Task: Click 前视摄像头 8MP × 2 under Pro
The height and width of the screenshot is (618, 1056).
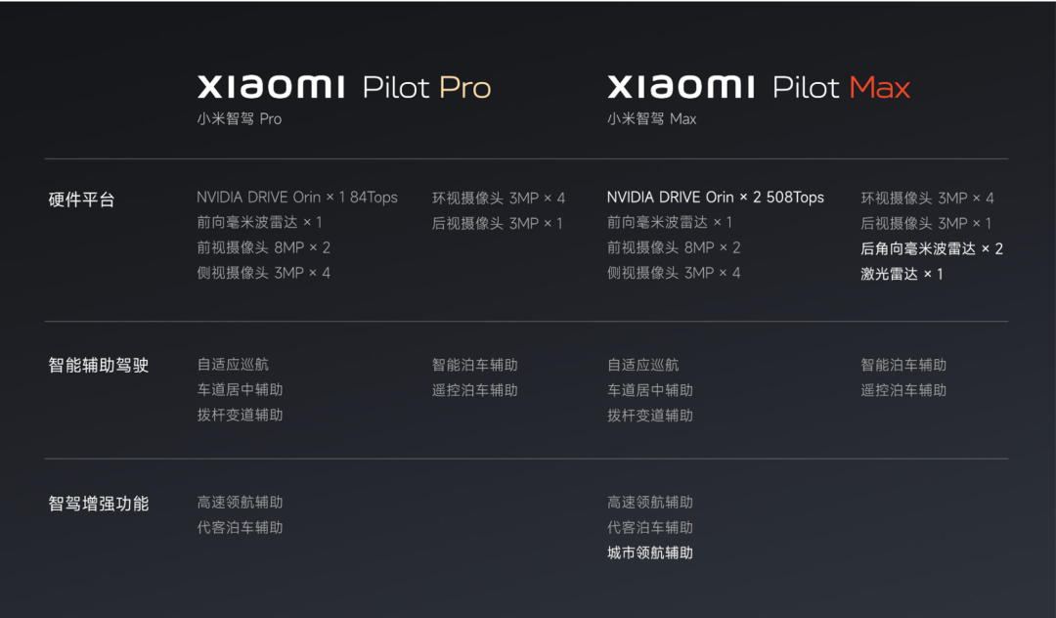Action: click(263, 247)
